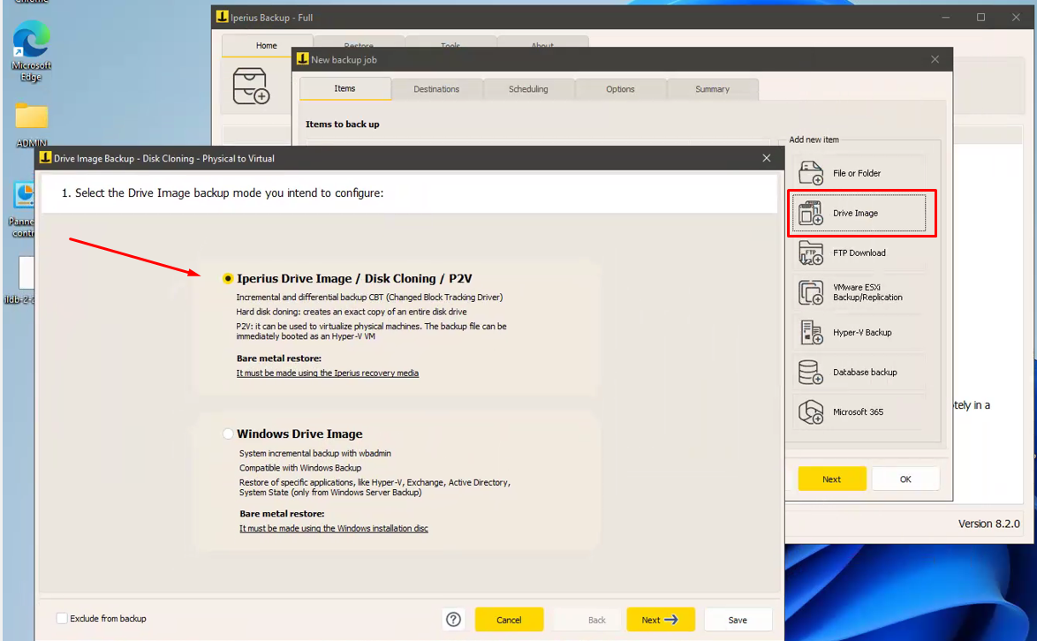Go Next in Drive Image wizard

click(x=660, y=620)
